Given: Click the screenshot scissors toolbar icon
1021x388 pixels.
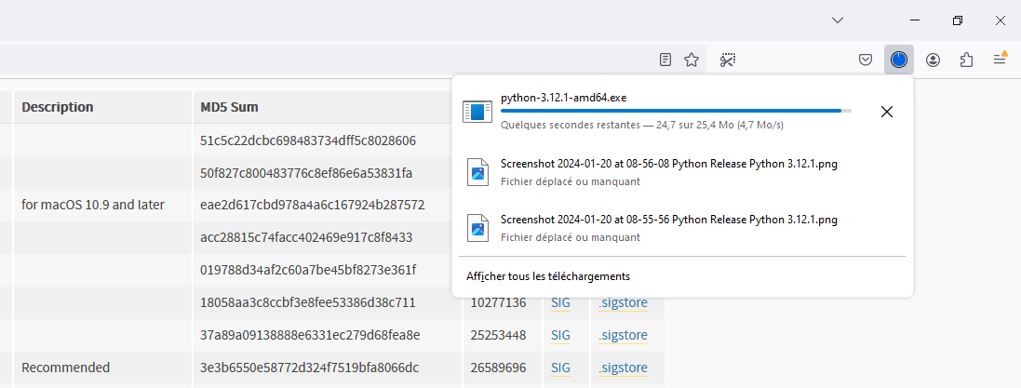Looking at the screenshot, I should click(x=727, y=60).
